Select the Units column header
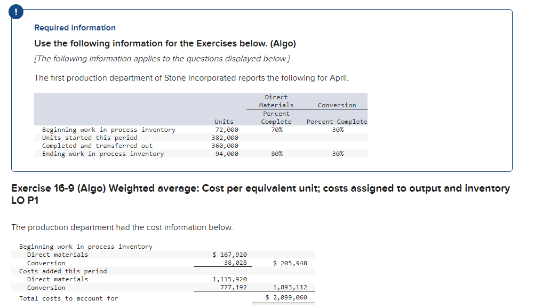Viewport: 550px width, 308px height. point(223,121)
